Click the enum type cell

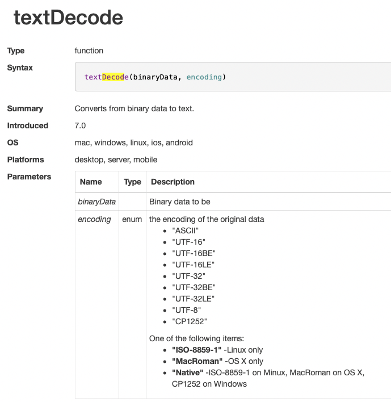132,219
